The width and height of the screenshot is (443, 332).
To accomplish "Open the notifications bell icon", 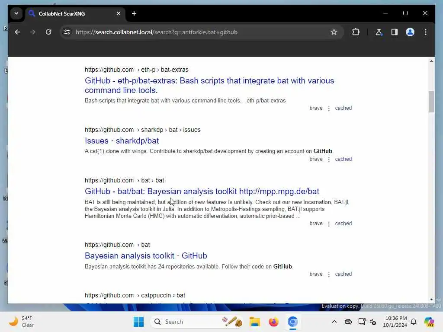I will point(414,322).
